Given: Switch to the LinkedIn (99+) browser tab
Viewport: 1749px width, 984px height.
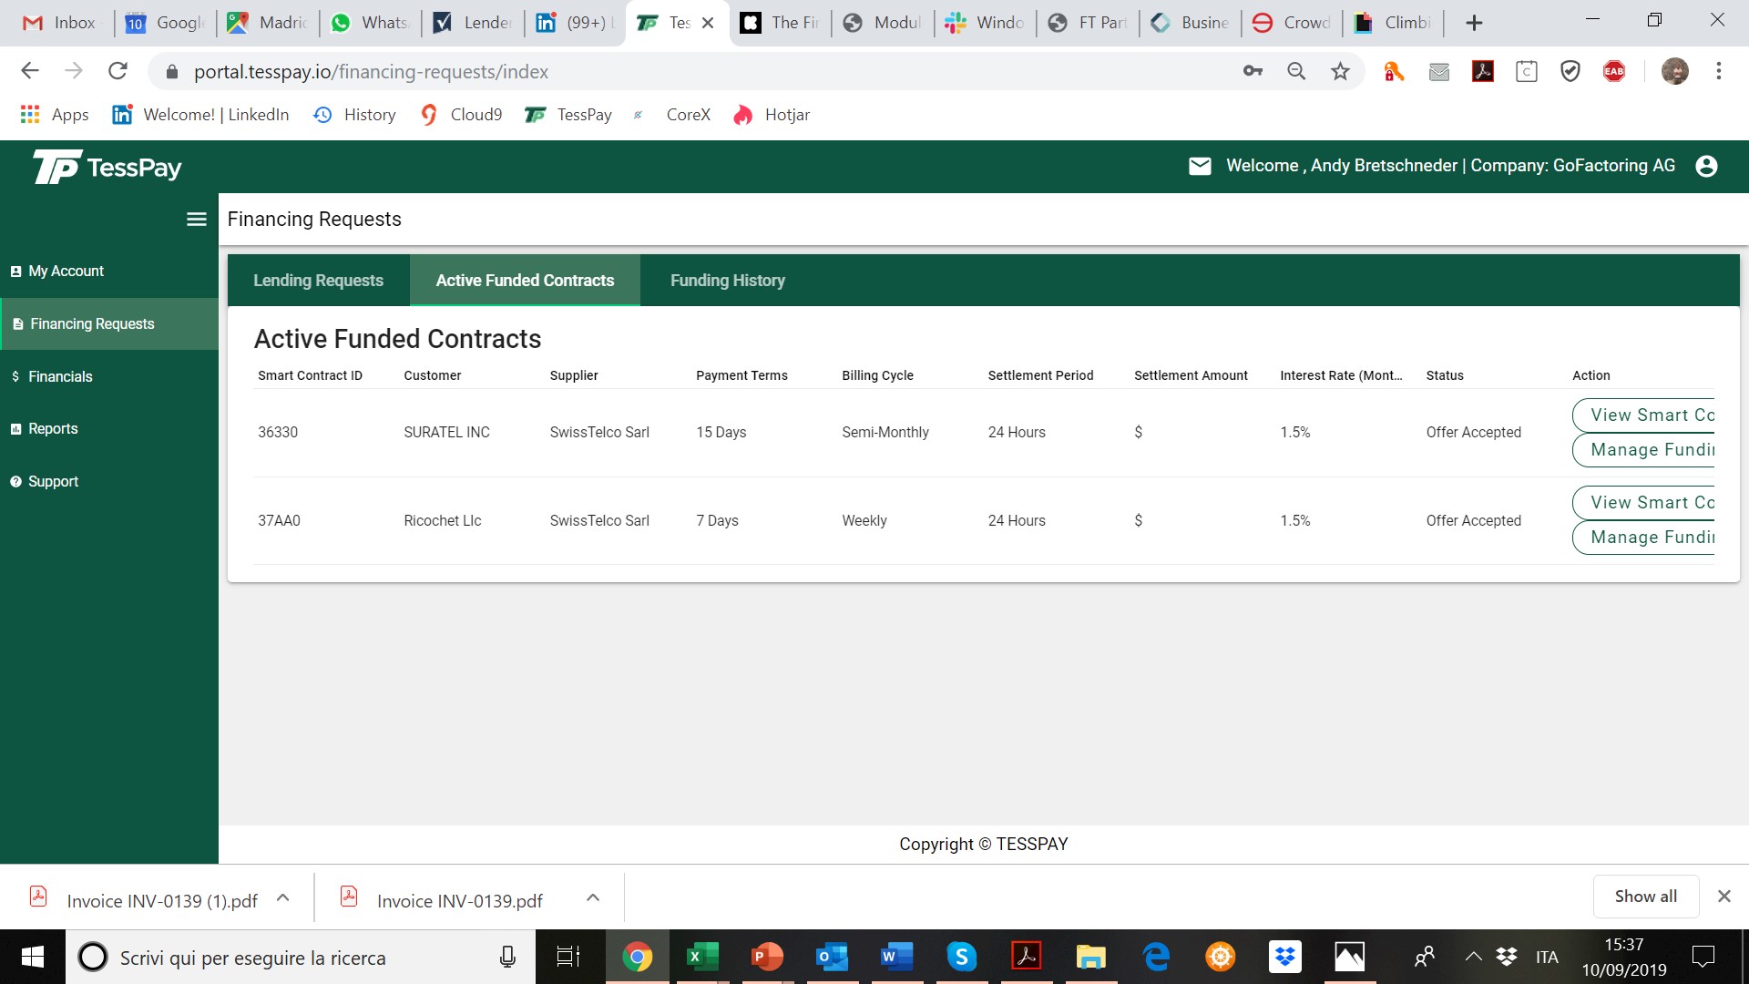Looking at the screenshot, I should (576, 23).
